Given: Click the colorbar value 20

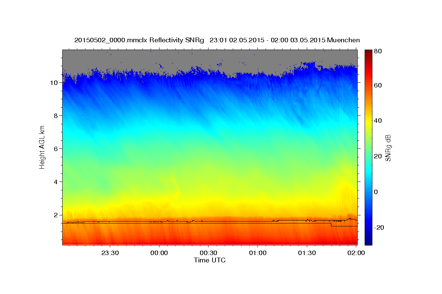Looking at the screenshot, I should pyautogui.click(x=378, y=156).
